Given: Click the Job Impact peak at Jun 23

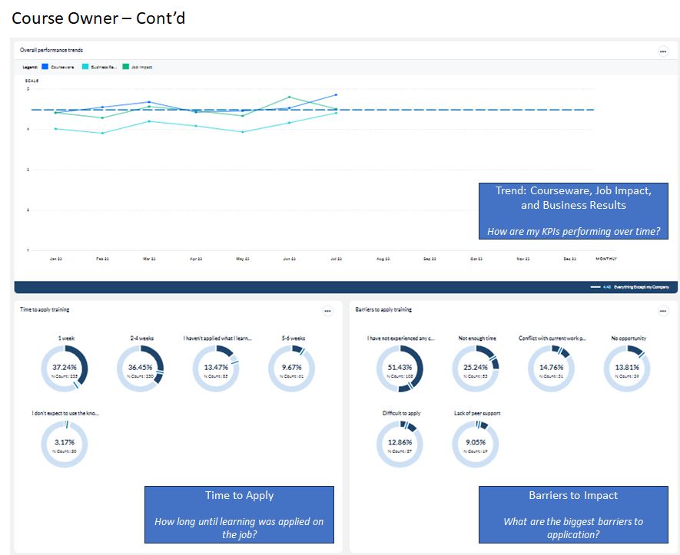Looking at the screenshot, I should pos(289,97).
